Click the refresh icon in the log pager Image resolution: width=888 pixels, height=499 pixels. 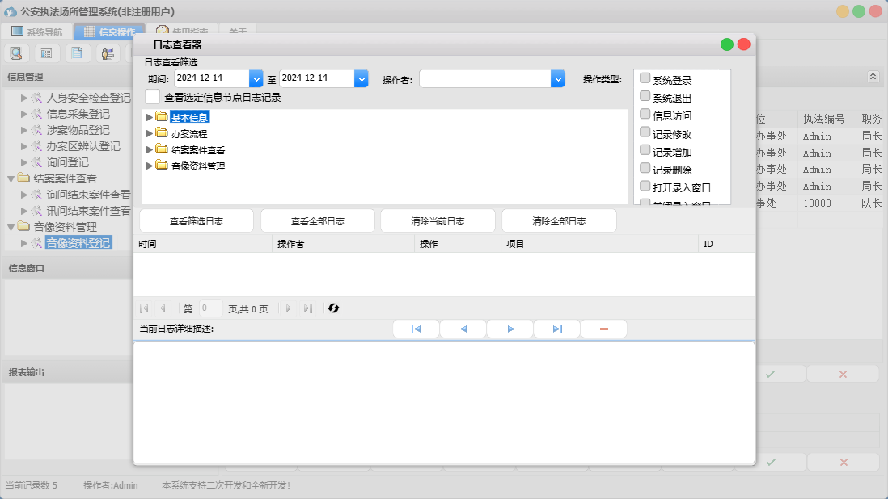333,308
